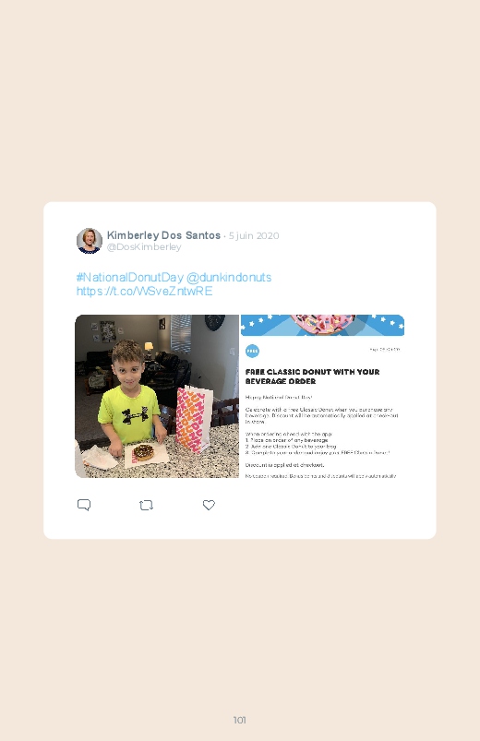480x741 pixels.
Task: Click the chocolate donut on the counter
Action: [144, 452]
